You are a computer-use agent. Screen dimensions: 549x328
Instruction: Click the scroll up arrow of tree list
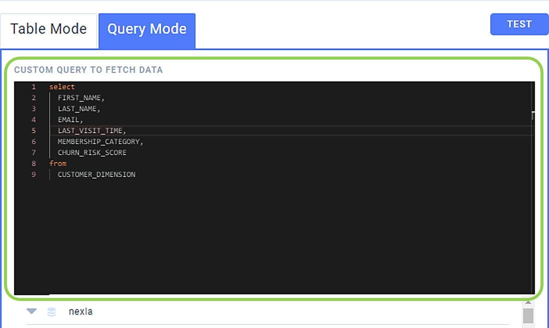point(528,302)
